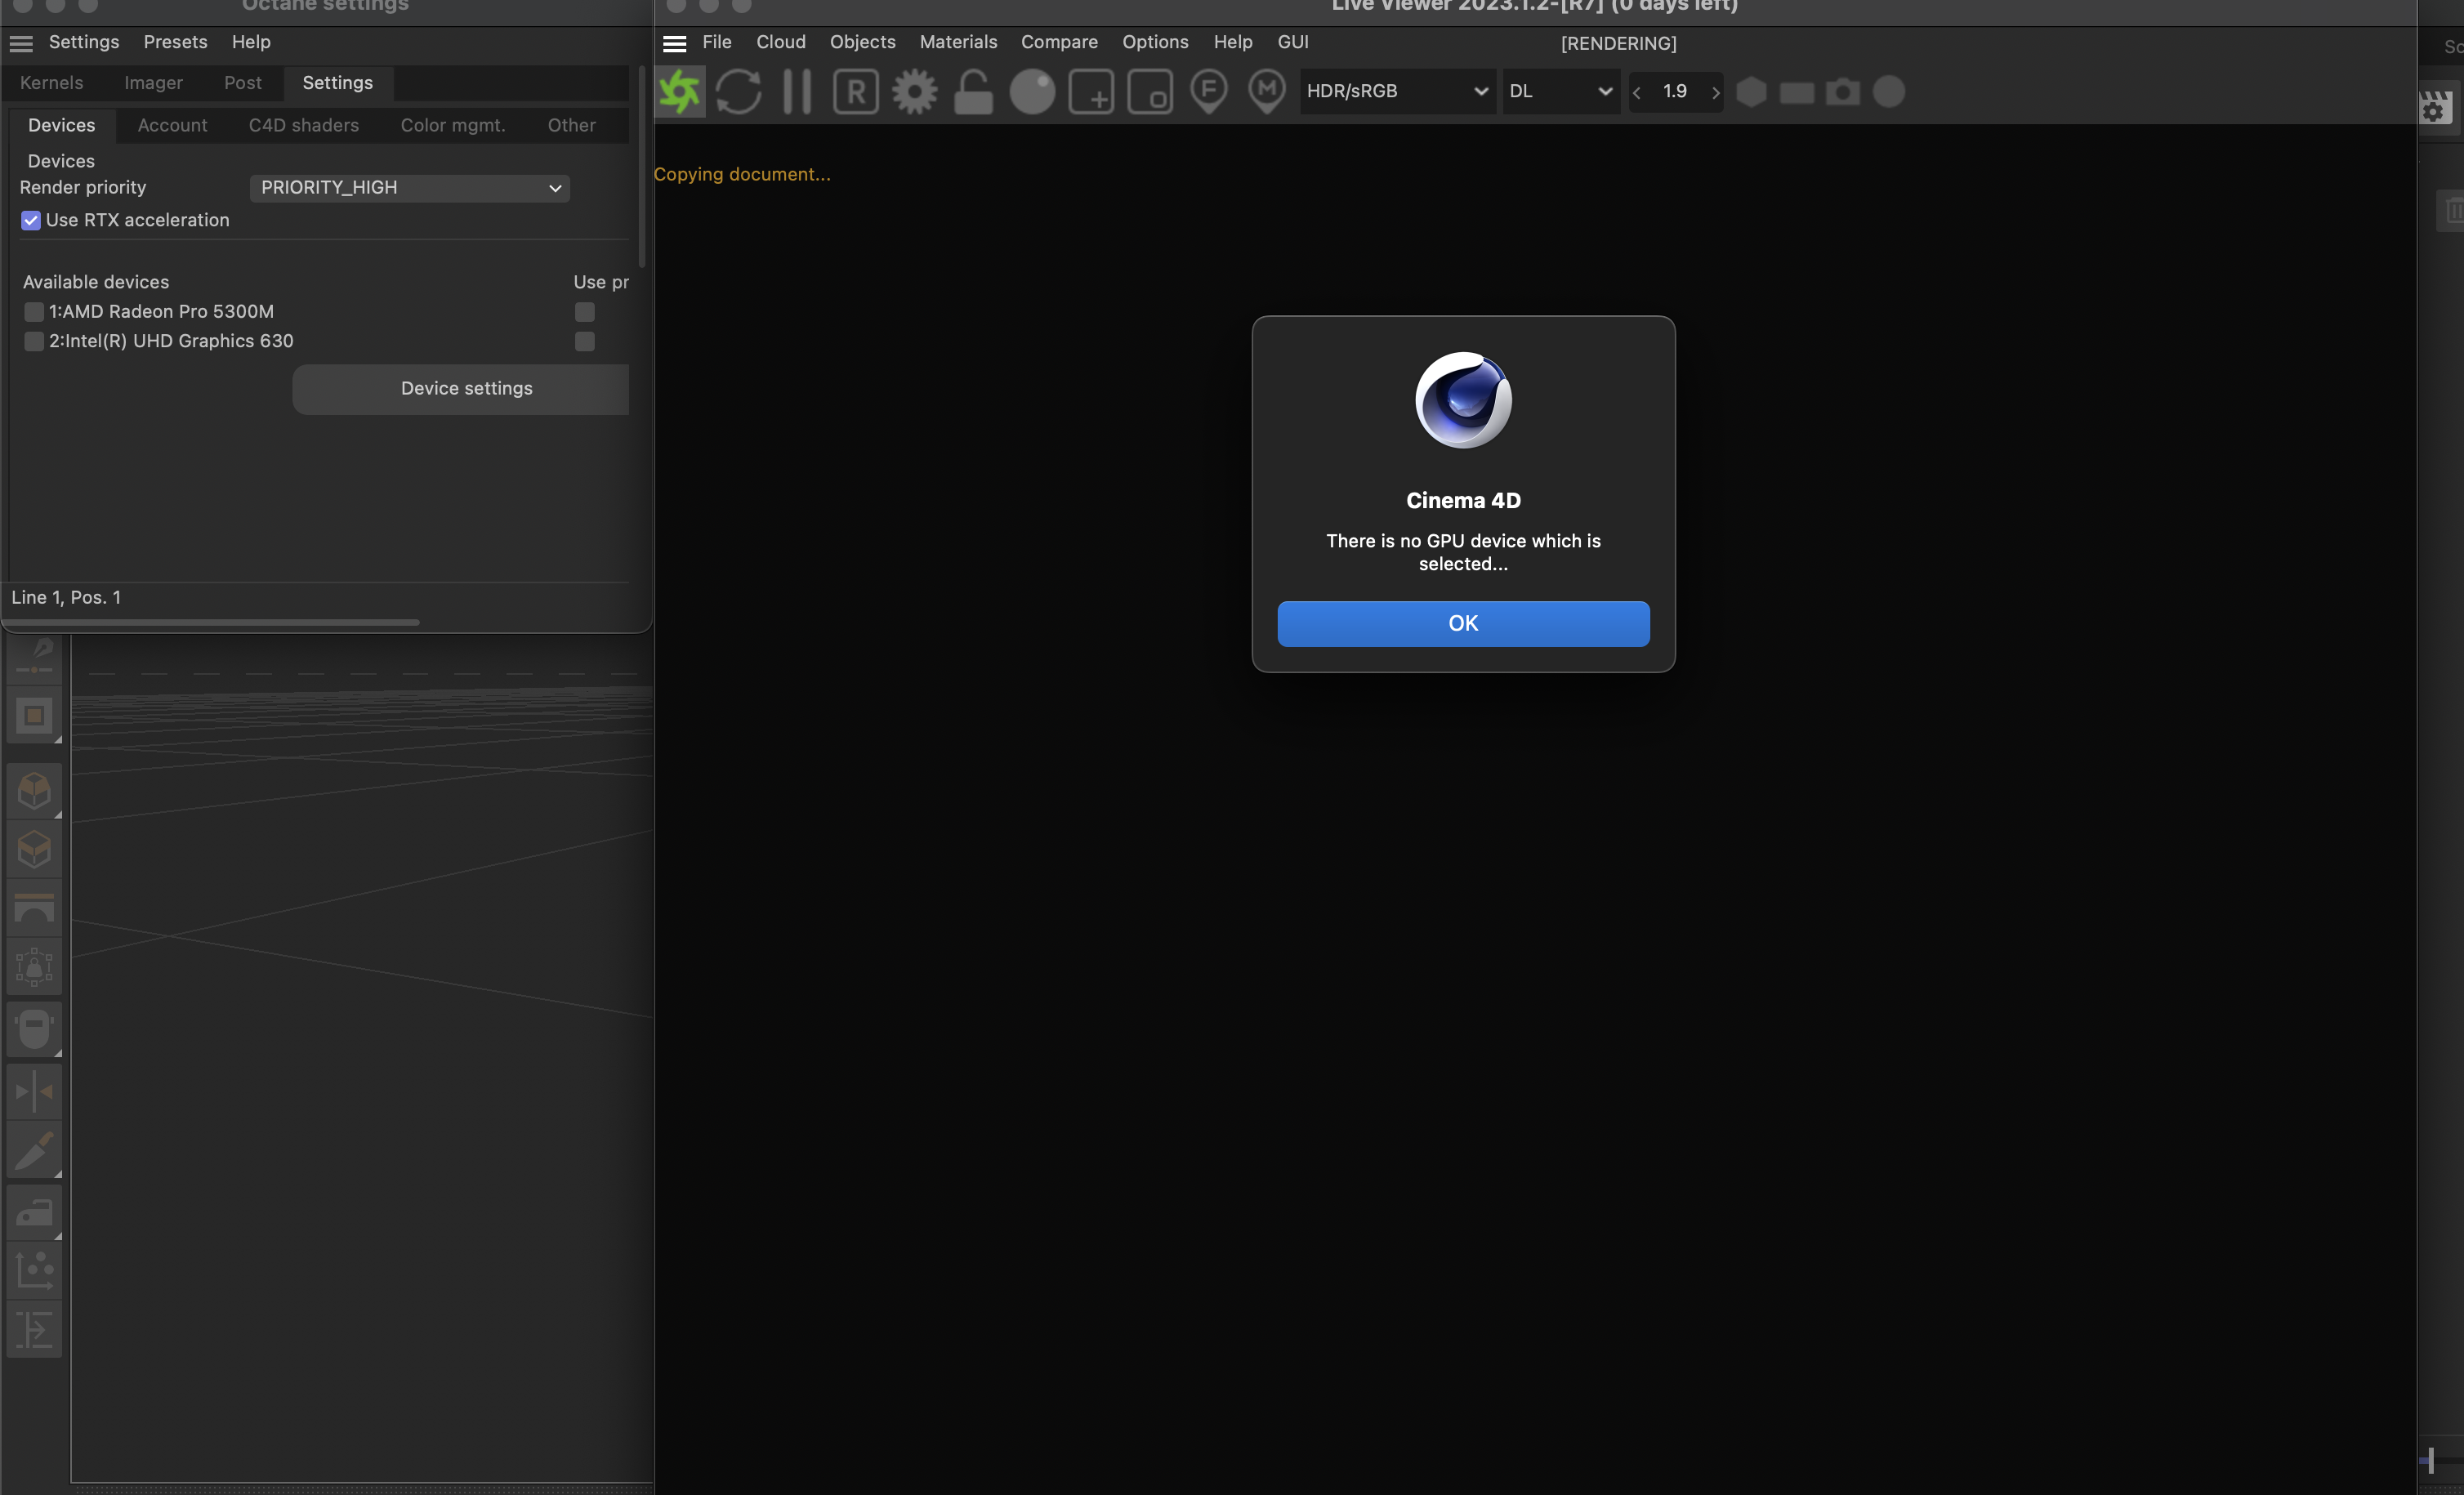The height and width of the screenshot is (1495, 2464).
Task: Click the round circle icon at the toolbar end
Action: (x=1889, y=91)
